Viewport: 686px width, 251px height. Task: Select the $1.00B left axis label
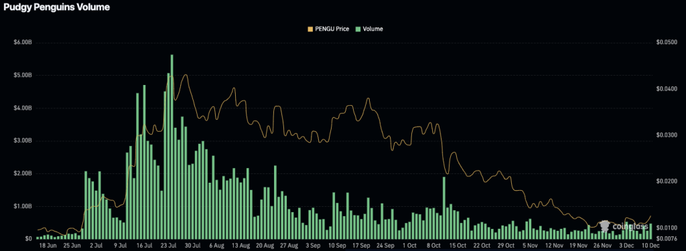tap(23, 206)
